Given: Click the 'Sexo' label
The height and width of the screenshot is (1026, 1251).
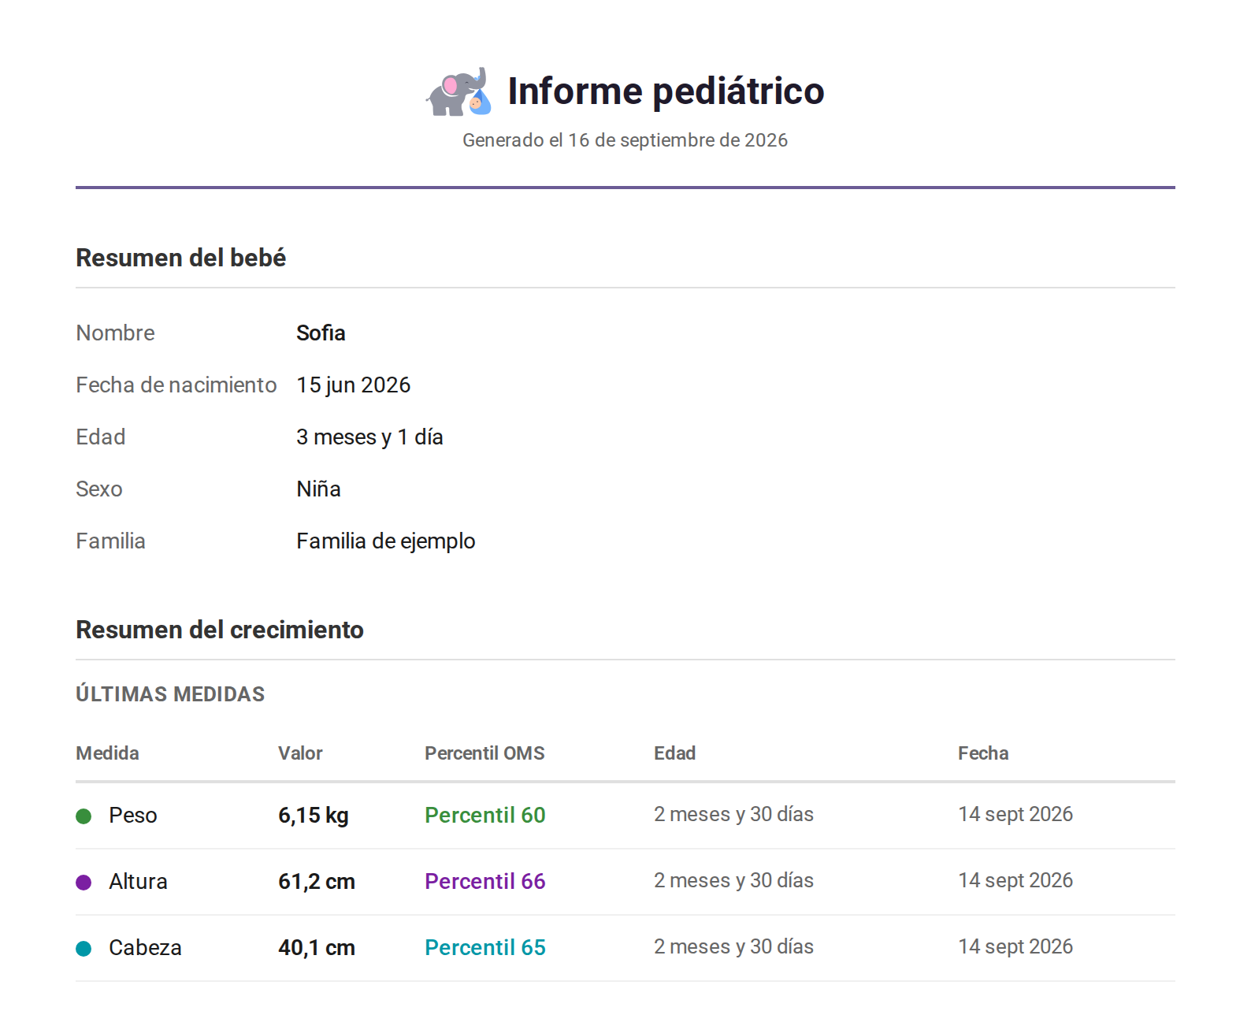Looking at the screenshot, I should point(98,489).
